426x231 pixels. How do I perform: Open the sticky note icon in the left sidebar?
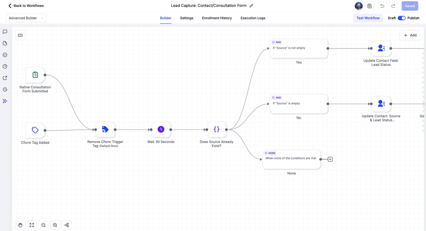[5, 43]
